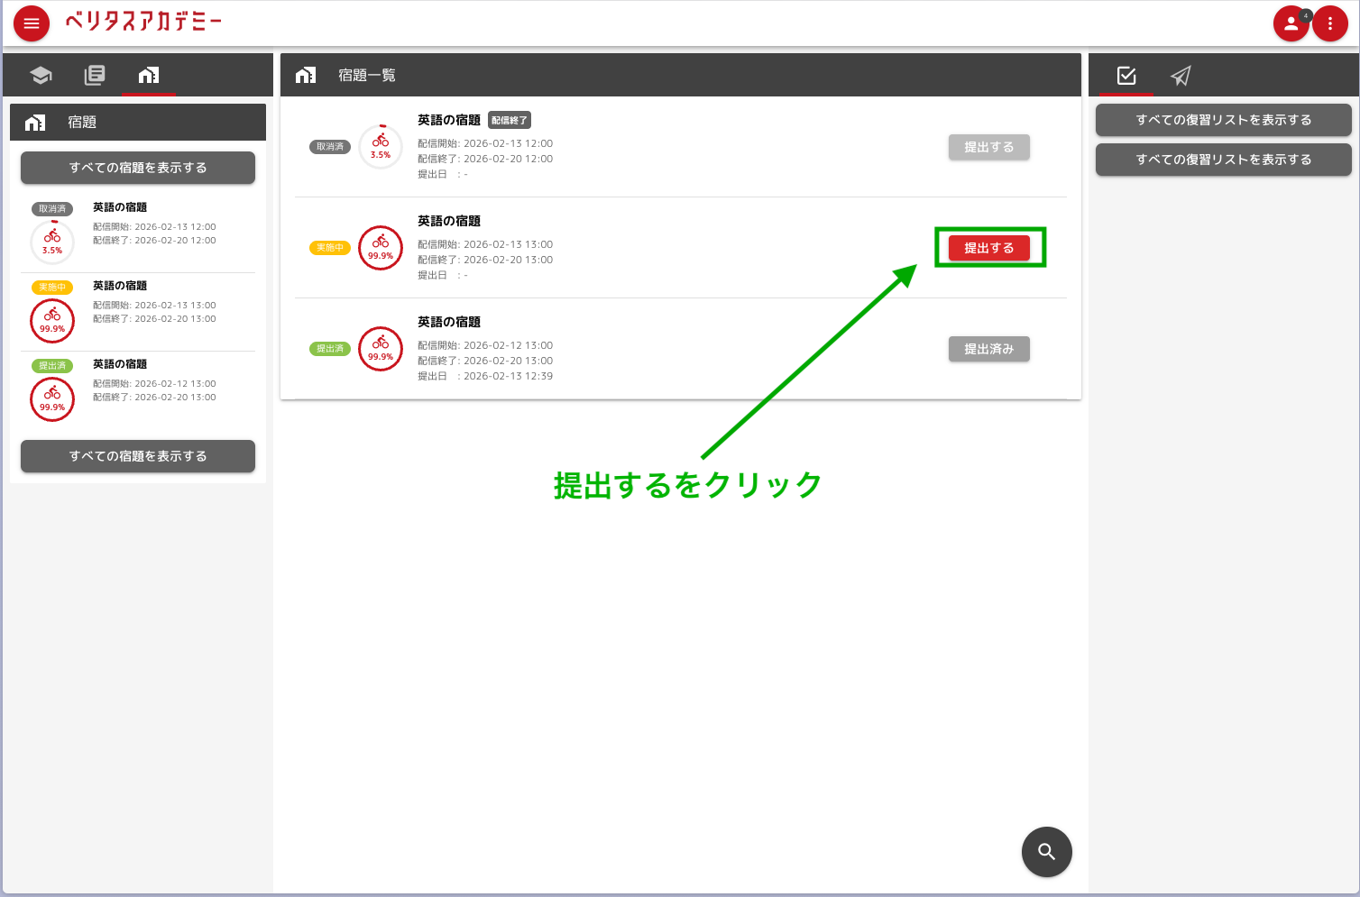
Task: Open the paper plane send tab
Action: 1181,76
